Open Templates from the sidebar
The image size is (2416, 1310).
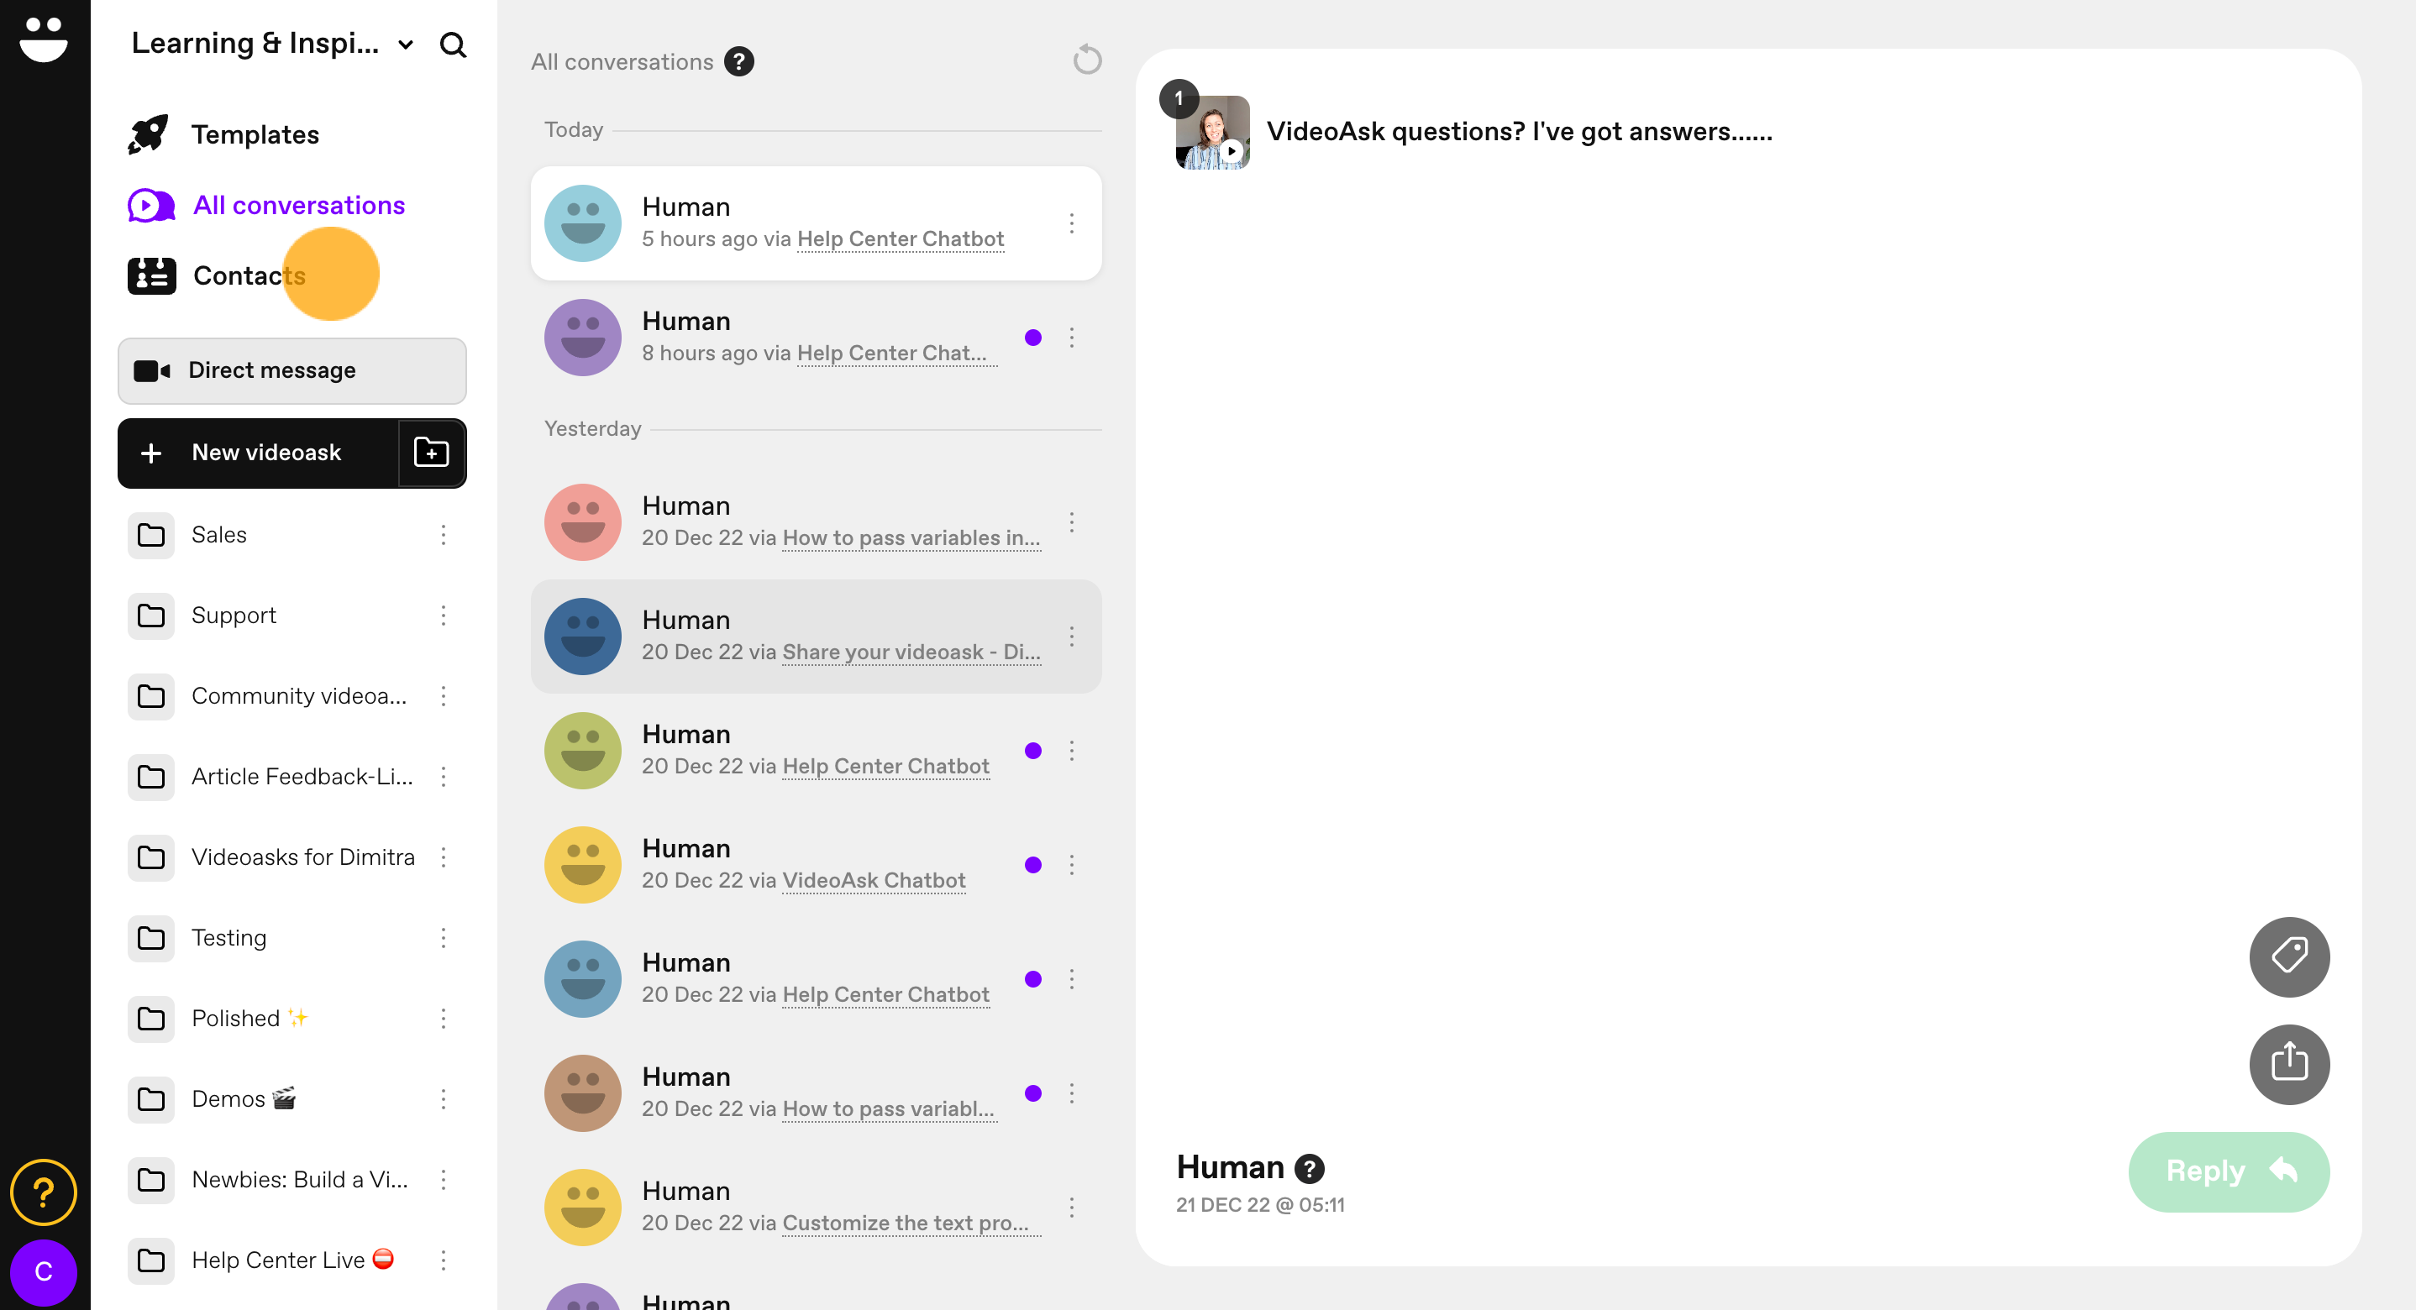tap(255, 134)
